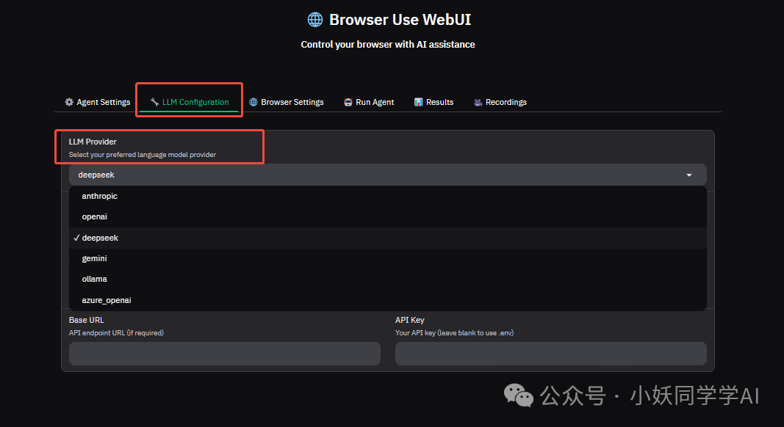Click the 'API endpoint URL (if required)' hint

click(117, 332)
